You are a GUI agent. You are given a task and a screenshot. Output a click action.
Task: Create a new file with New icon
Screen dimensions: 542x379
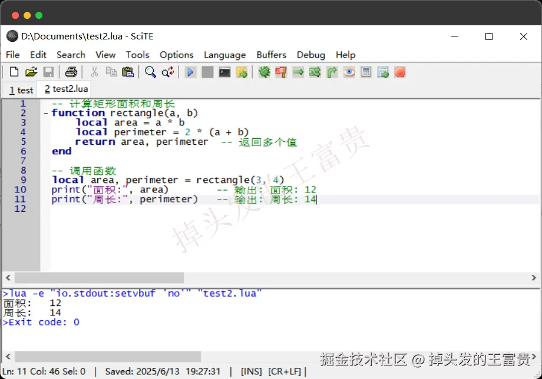pyautogui.click(x=14, y=72)
